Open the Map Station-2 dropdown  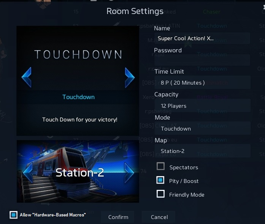pos(202,151)
